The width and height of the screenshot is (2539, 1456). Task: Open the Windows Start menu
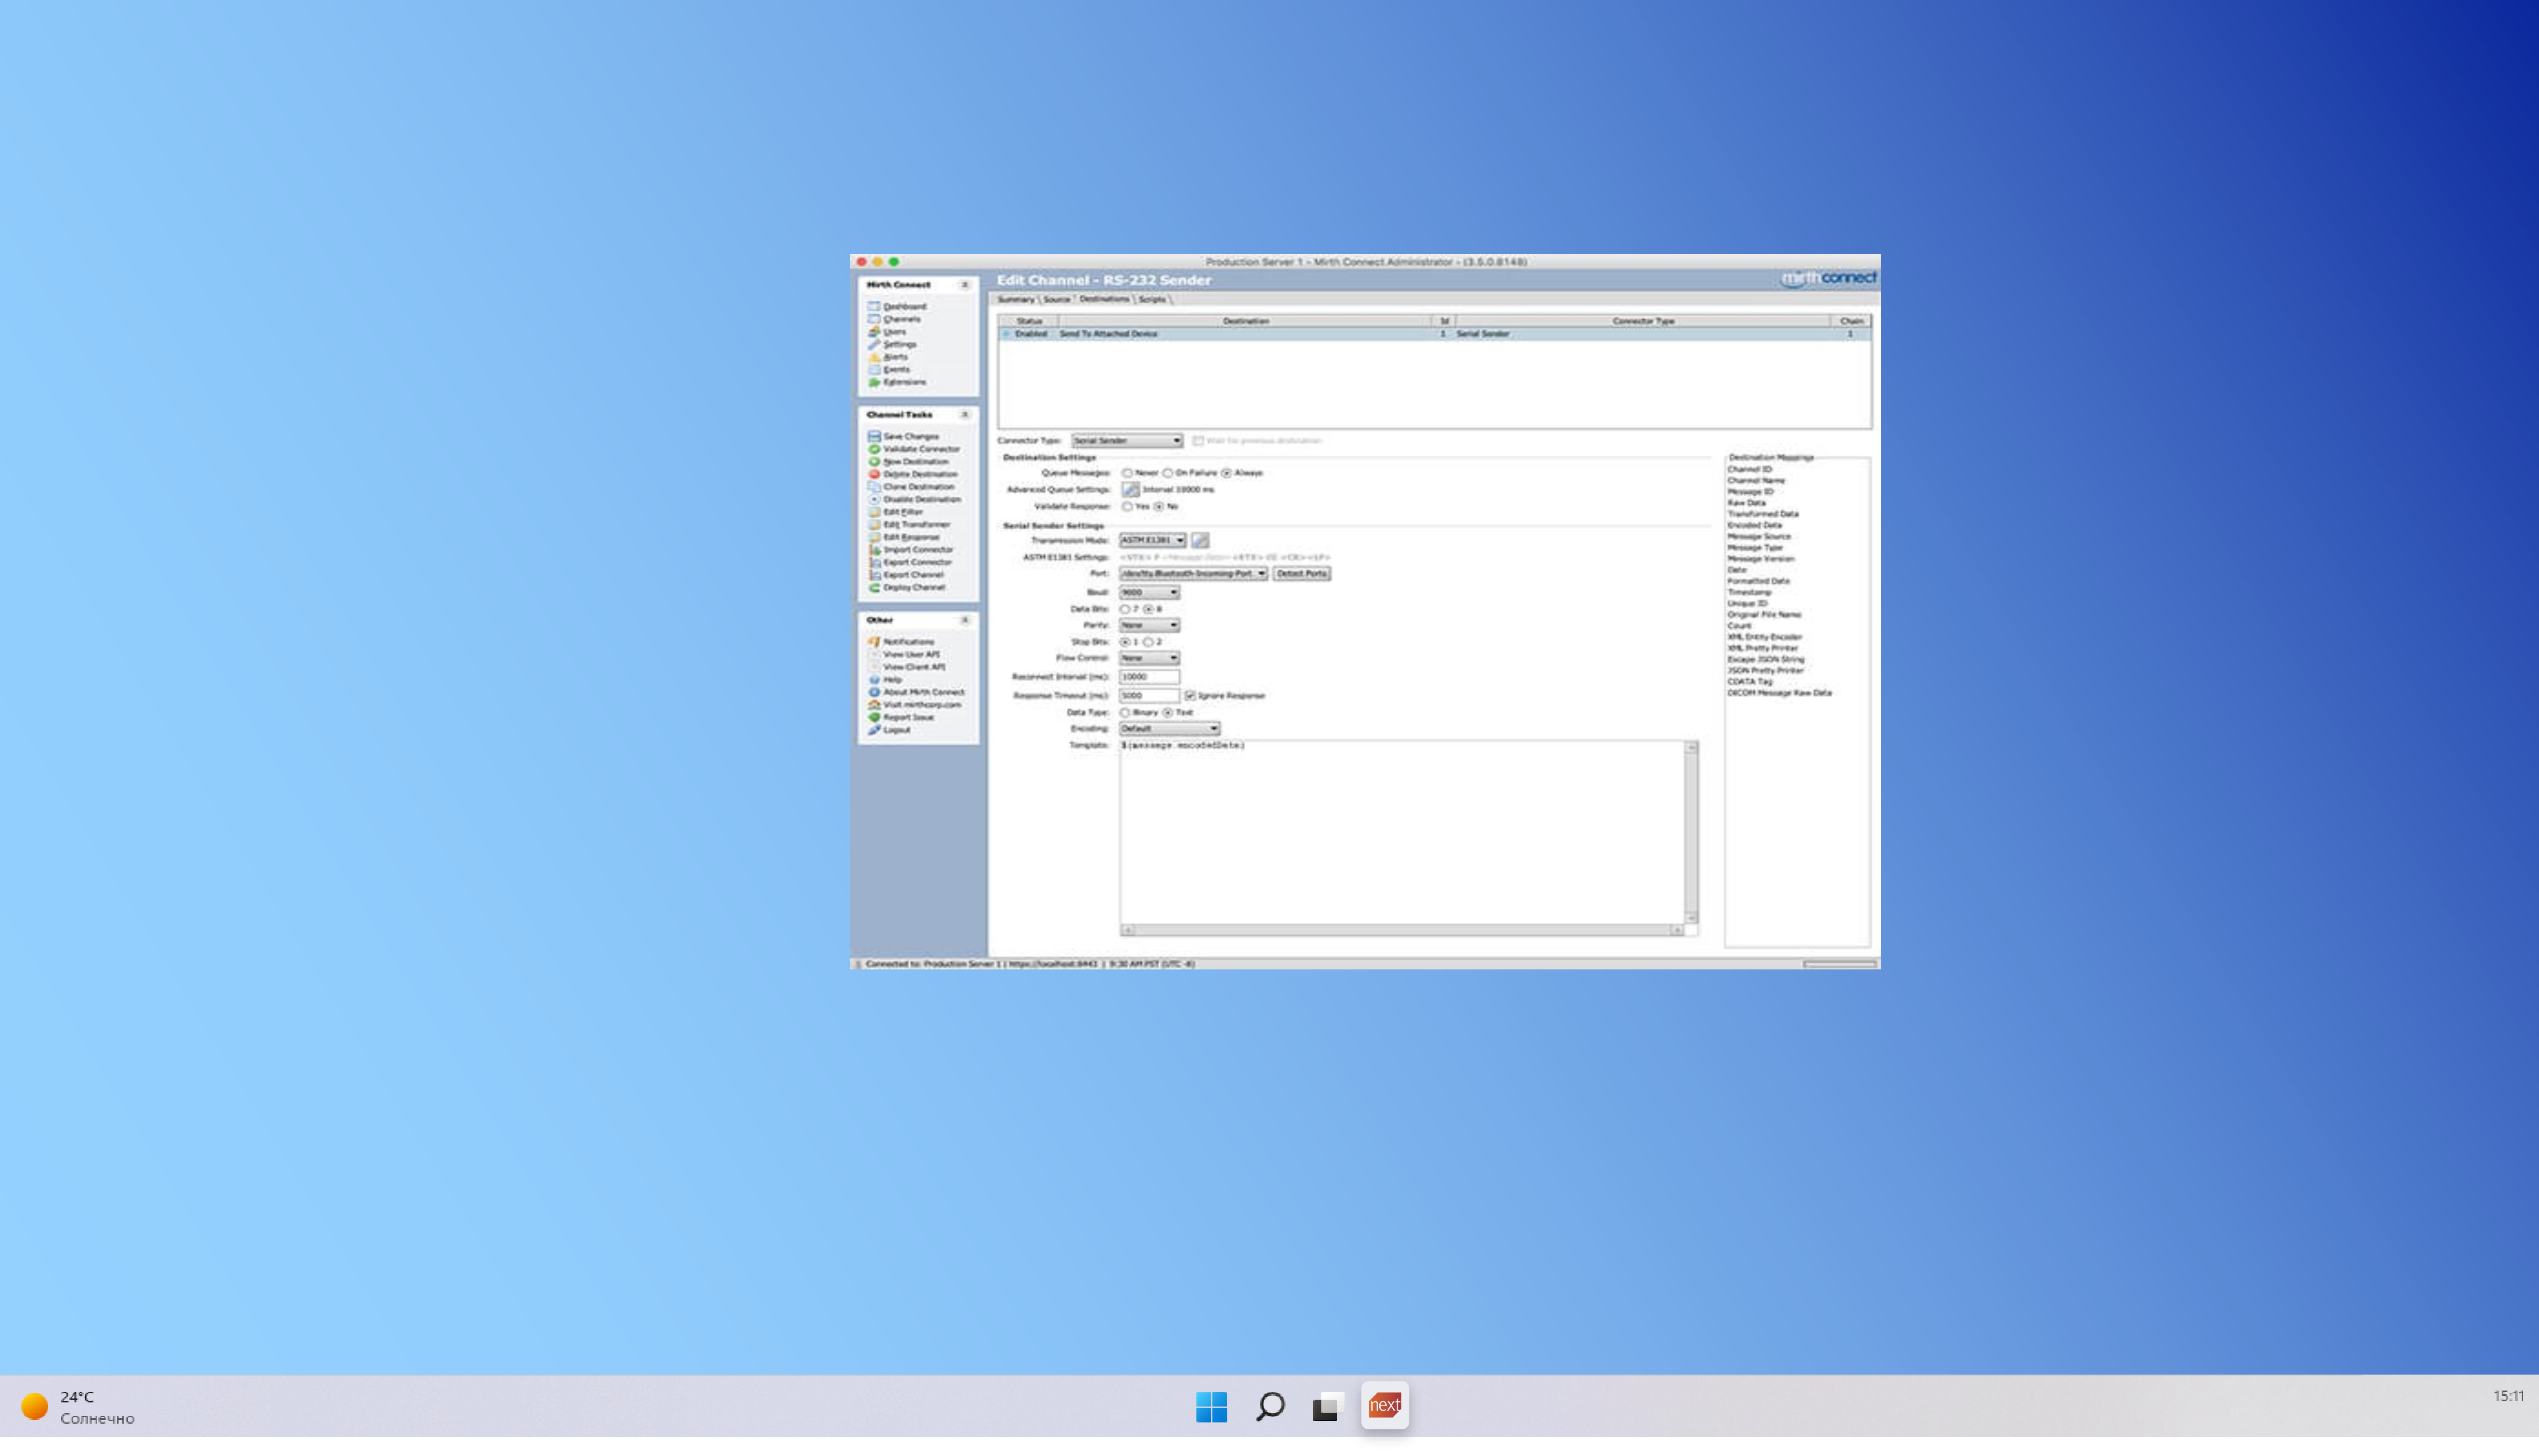1211,1407
